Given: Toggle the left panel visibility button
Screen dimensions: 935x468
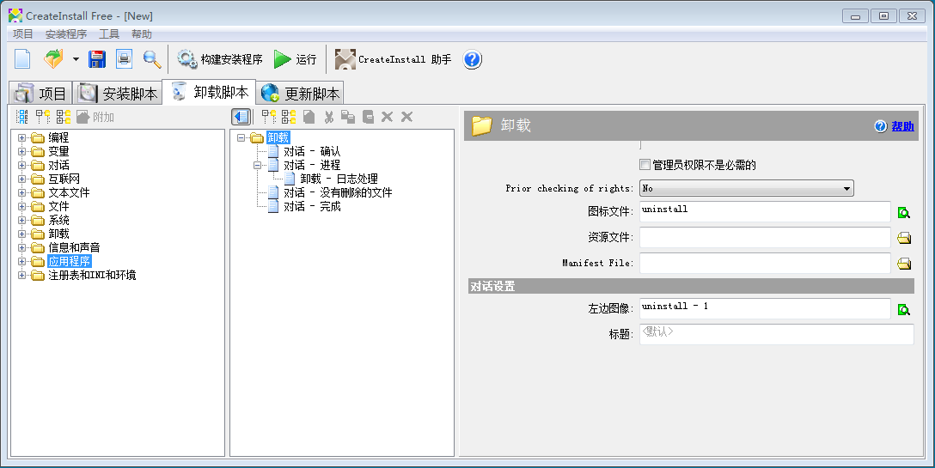Looking at the screenshot, I should tap(241, 117).
